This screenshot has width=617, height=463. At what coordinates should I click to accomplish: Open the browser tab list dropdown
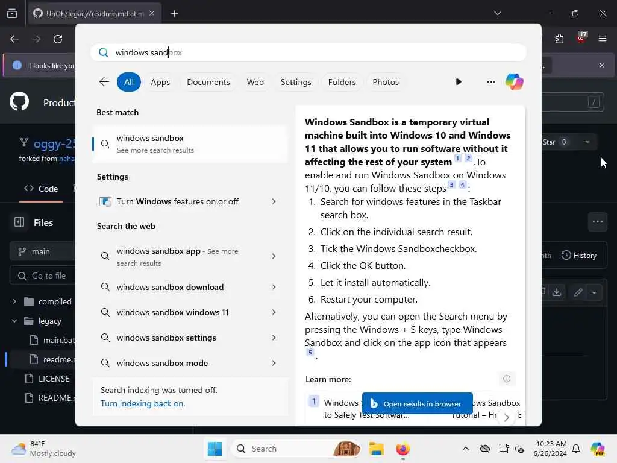[497, 13]
